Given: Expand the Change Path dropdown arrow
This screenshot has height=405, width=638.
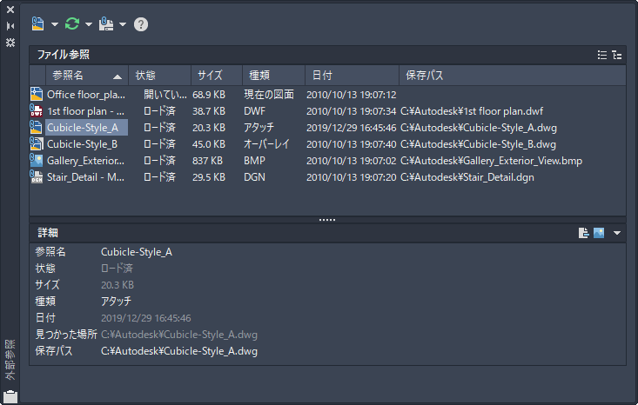Looking at the screenshot, I should tap(123, 24).
